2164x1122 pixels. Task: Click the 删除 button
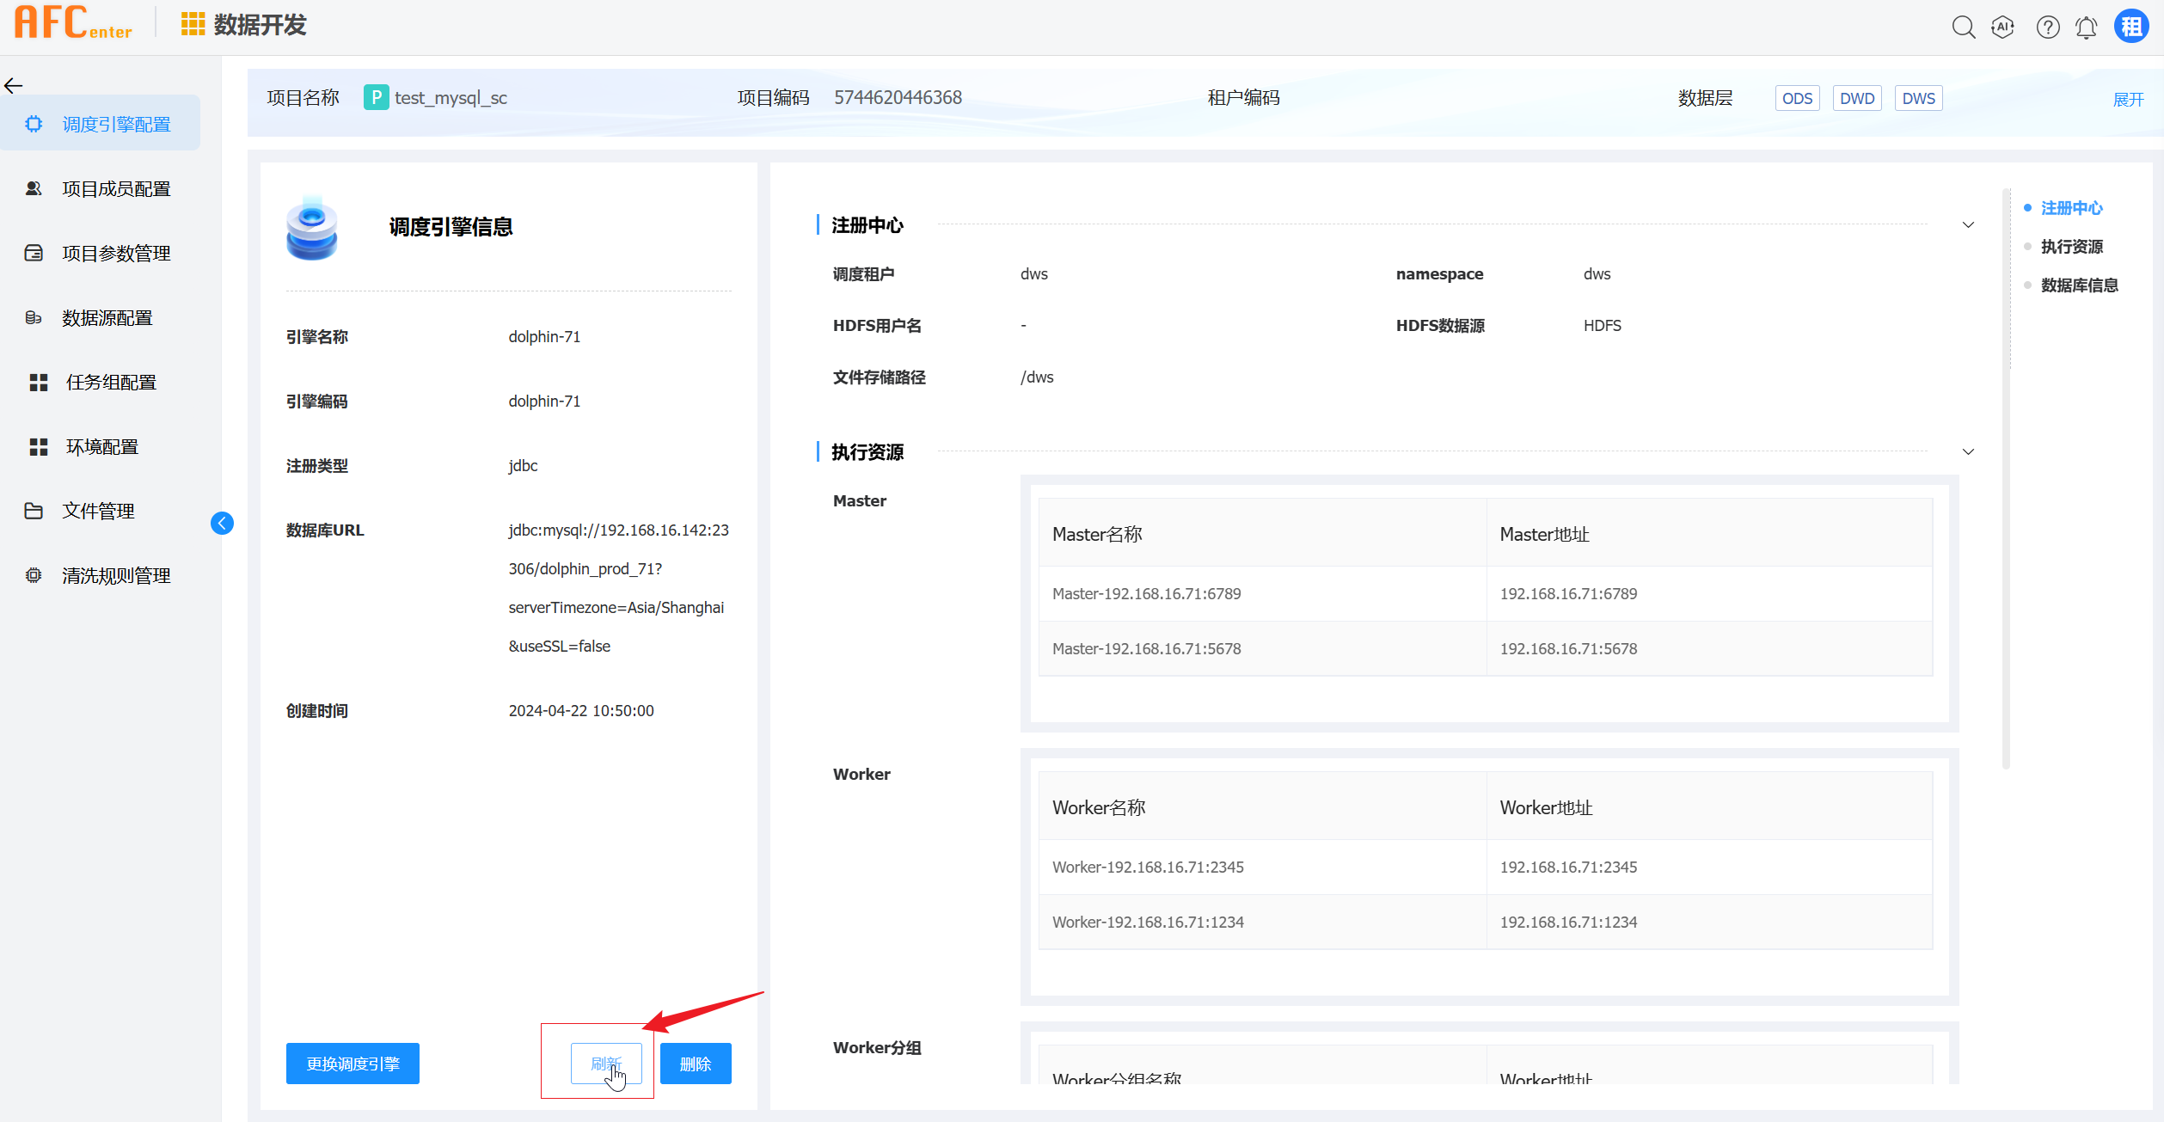click(695, 1064)
